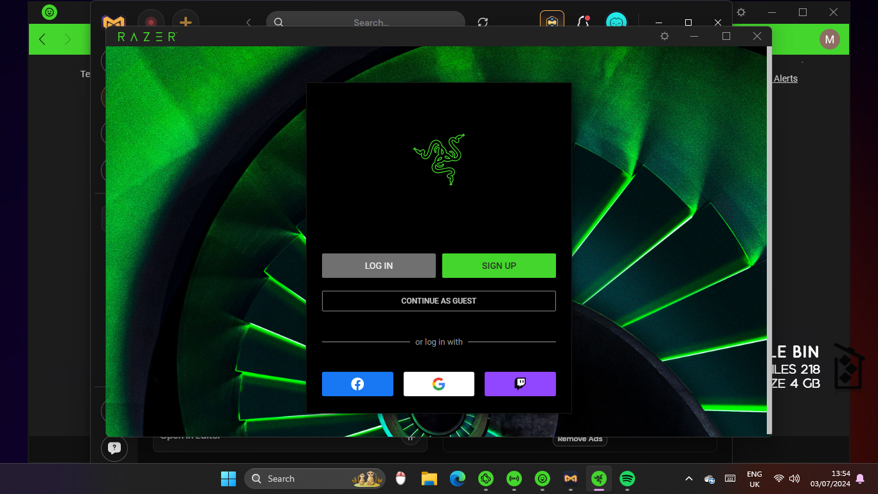Choose CONTINUE AS GUEST

(439, 301)
